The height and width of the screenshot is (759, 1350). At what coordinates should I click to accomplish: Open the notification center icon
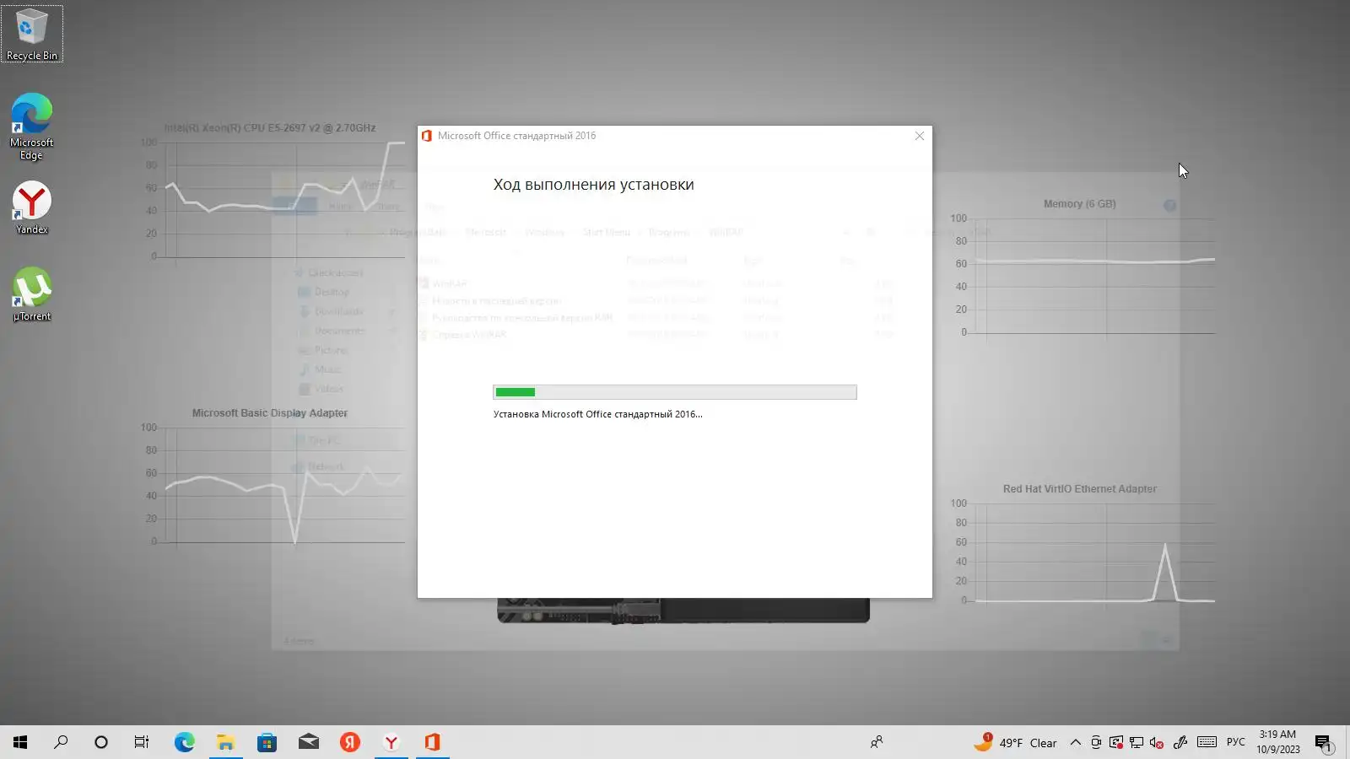(x=1323, y=743)
